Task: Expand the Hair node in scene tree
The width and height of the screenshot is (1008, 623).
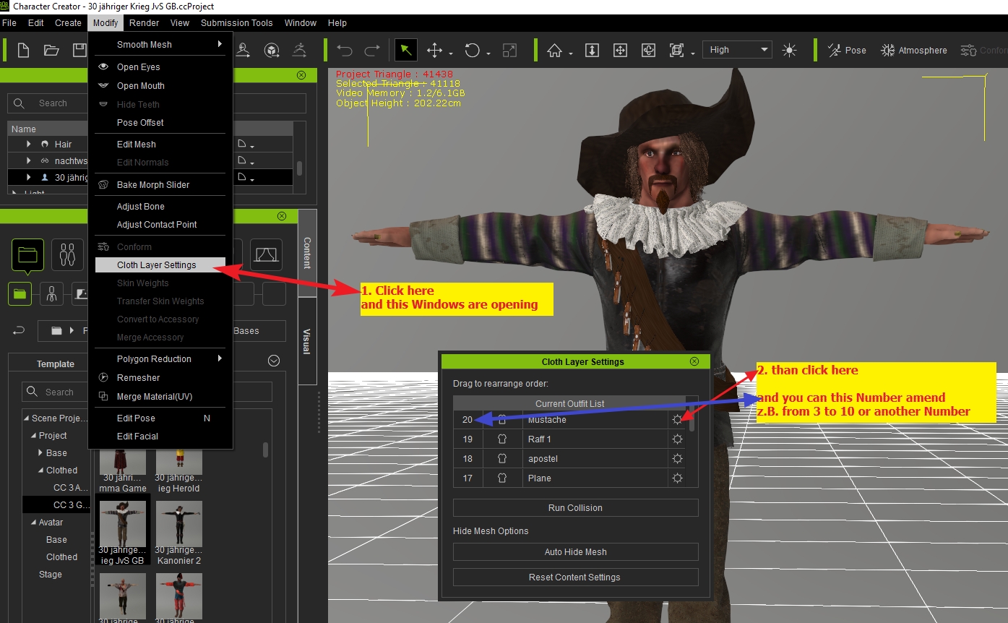Action: tap(29, 145)
